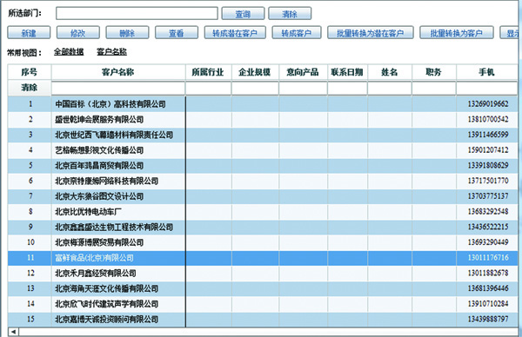Image resolution: width=522 pixels, height=337 pixels.
Task: Select row 富鲜食品(北京)有限公司
Action: [x=263, y=258]
